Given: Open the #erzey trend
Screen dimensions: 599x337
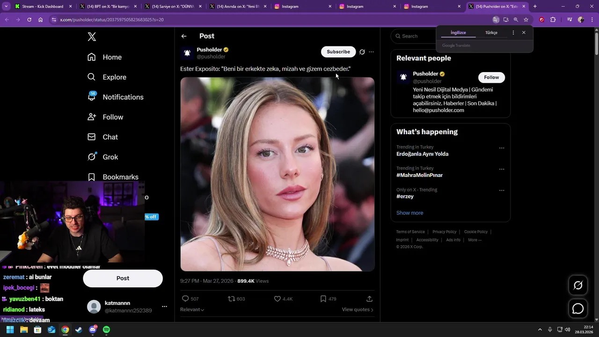Looking at the screenshot, I should pyautogui.click(x=405, y=197).
